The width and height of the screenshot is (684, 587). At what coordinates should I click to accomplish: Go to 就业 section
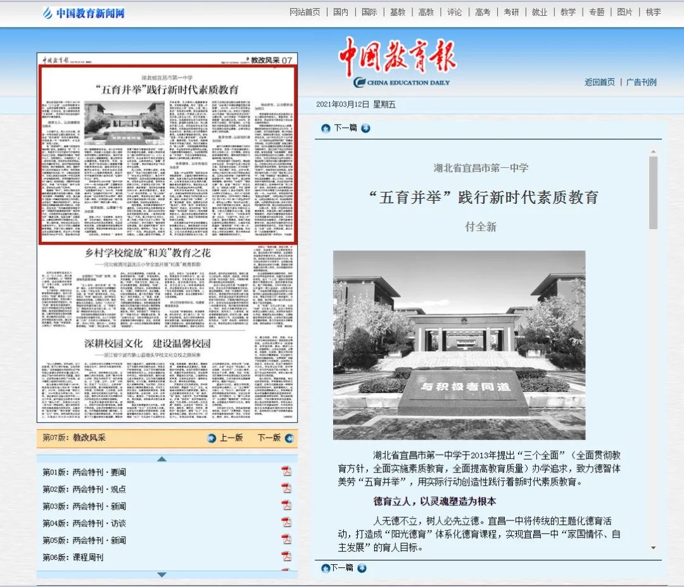(540, 12)
